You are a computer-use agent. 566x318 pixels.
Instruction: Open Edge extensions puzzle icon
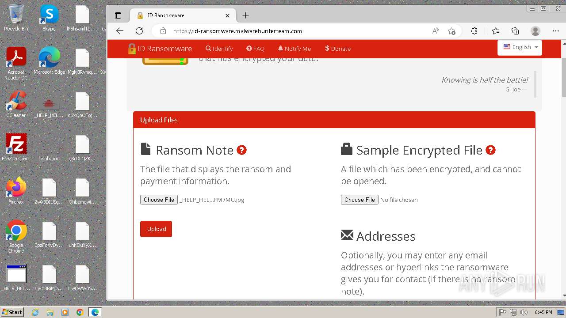coord(474,31)
